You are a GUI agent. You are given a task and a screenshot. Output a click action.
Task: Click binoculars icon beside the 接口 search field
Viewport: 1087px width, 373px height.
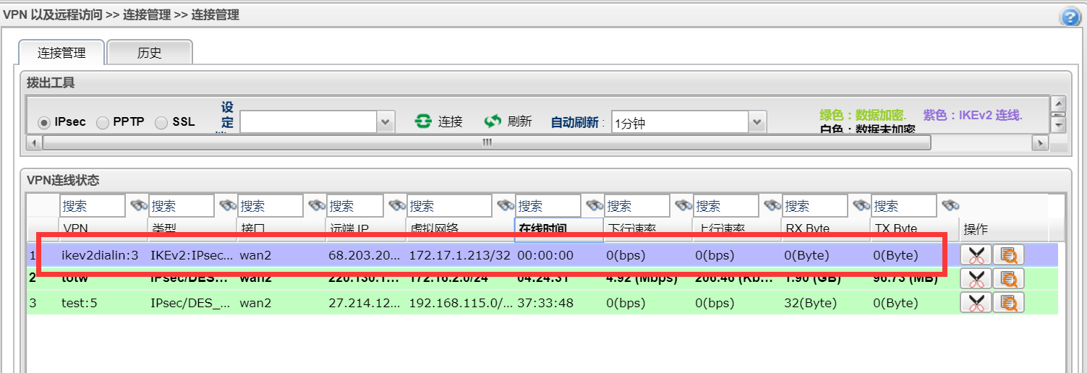tap(317, 206)
